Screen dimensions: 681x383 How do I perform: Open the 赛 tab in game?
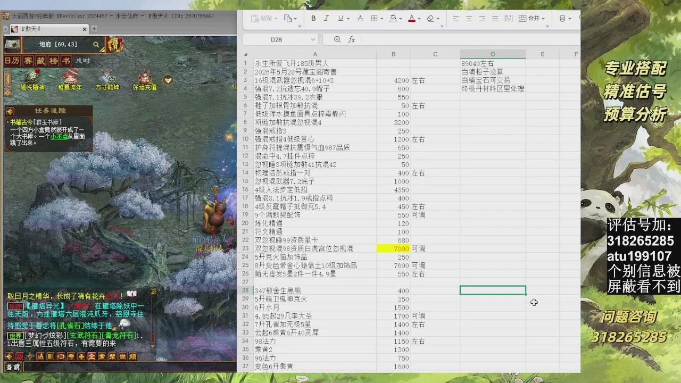(28, 61)
